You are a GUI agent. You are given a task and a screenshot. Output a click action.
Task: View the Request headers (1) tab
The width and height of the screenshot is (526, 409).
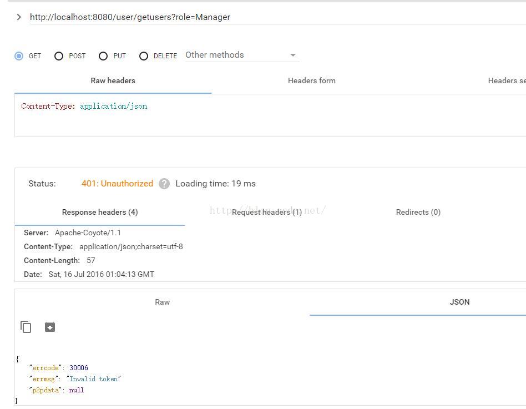coord(267,213)
